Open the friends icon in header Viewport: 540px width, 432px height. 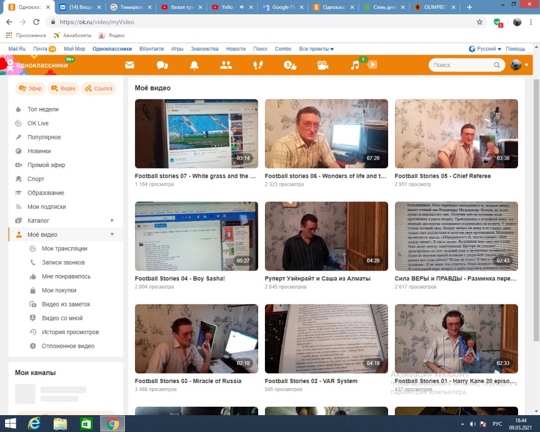(x=226, y=65)
